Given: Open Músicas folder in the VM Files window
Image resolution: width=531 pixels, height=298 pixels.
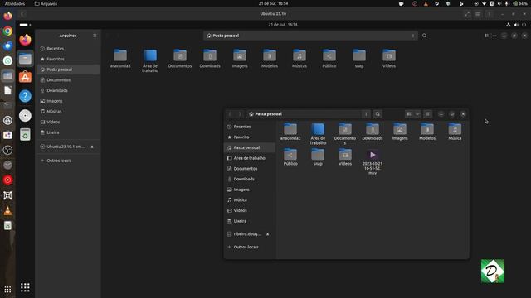Looking at the screenshot, I should 300,59.
